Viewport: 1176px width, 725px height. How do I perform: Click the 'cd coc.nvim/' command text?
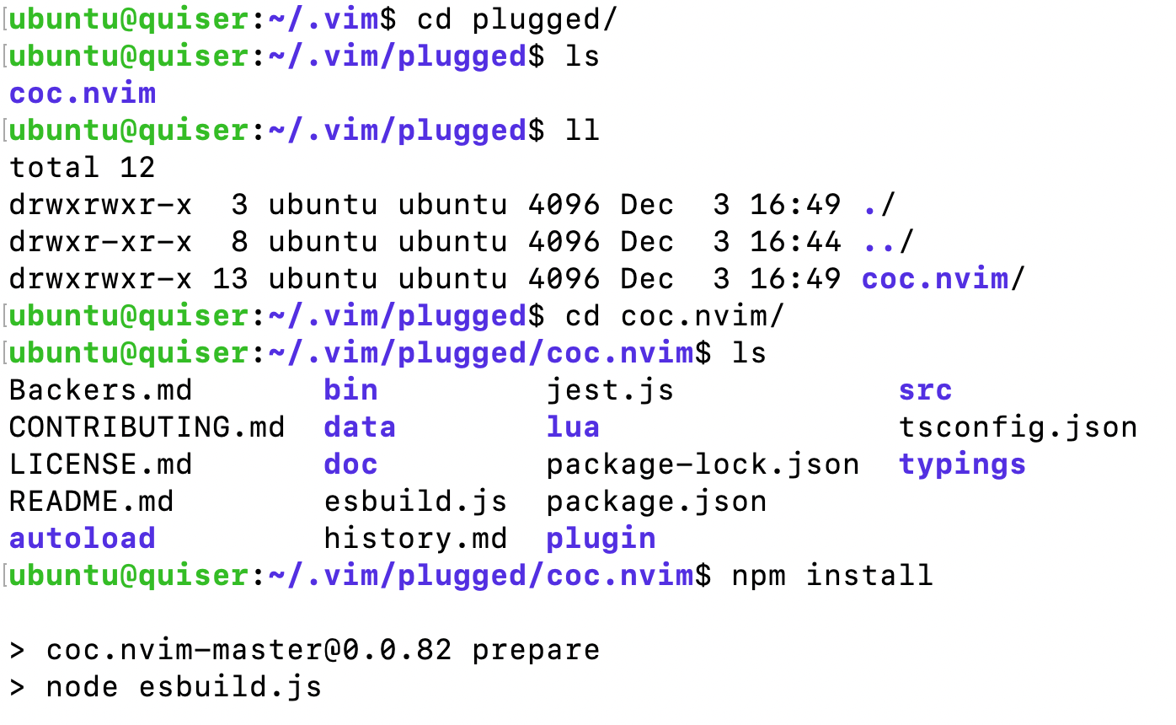point(675,316)
